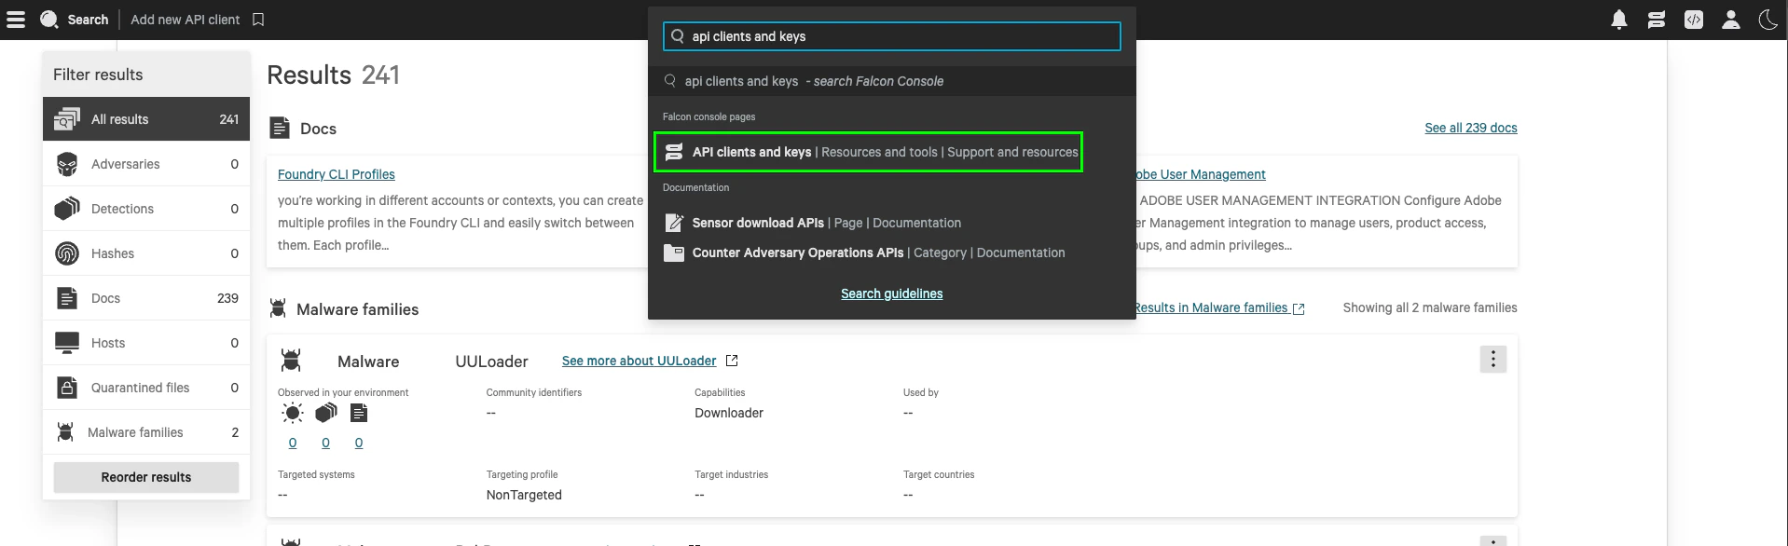Filter results by Hosts
Screen dimensions: 1788x546
point(146,343)
